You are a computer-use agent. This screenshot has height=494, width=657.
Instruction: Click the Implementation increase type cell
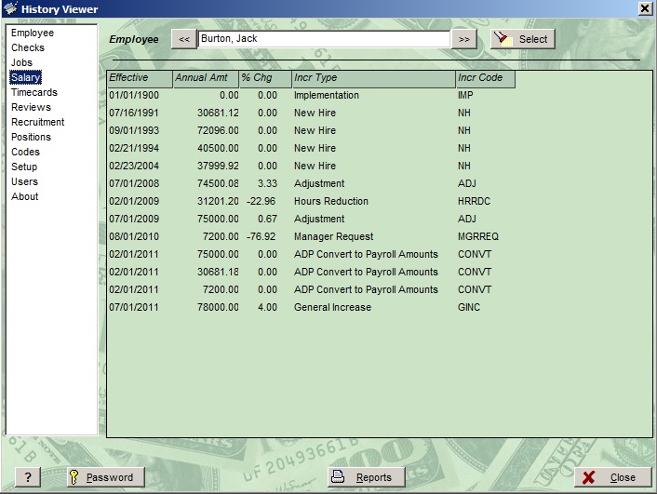tap(326, 95)
